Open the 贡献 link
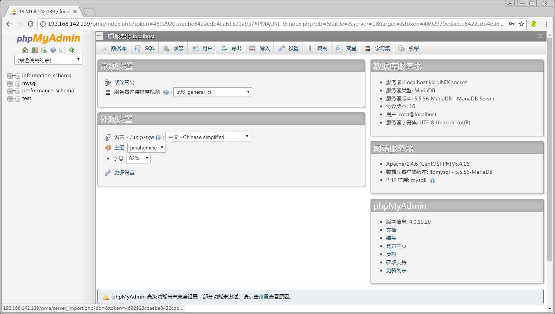The image size is (555, 314). coord(391,254)
